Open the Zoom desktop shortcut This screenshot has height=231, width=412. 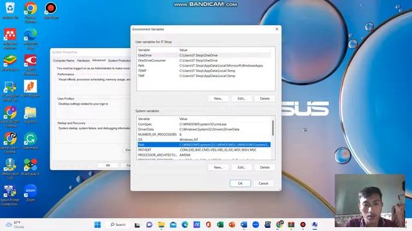coord(30,193)
